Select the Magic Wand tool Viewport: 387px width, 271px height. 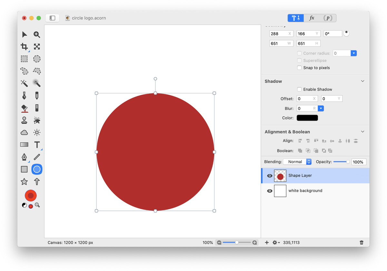tap(24, 83)
